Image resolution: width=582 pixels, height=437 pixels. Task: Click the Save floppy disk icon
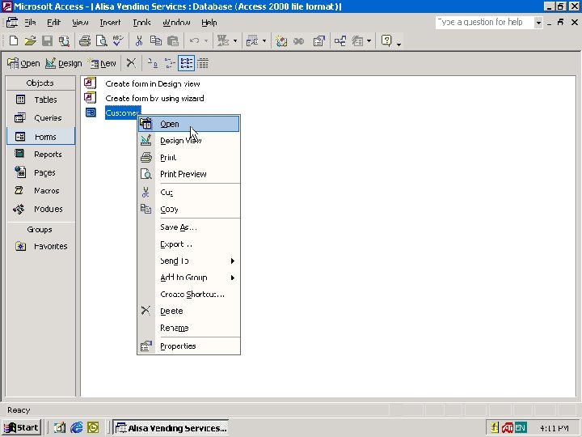coord(47,41)
